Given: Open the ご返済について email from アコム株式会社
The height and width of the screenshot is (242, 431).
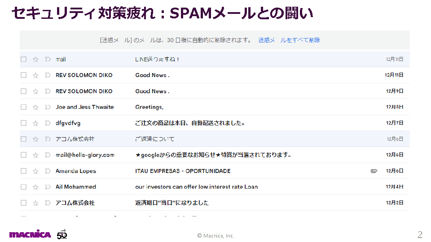Looking at the screenshot, I should click(x=155, y=139).
